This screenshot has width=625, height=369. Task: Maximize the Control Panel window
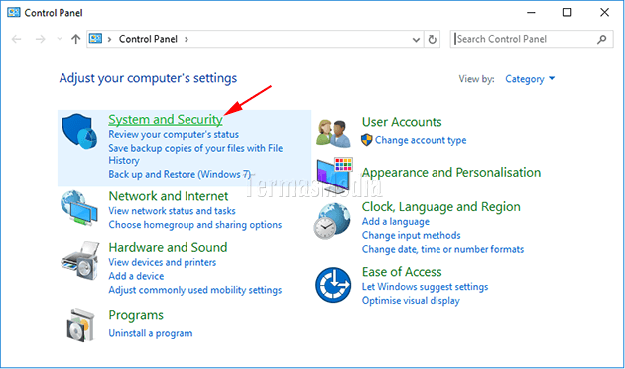(x=567, y=12)
